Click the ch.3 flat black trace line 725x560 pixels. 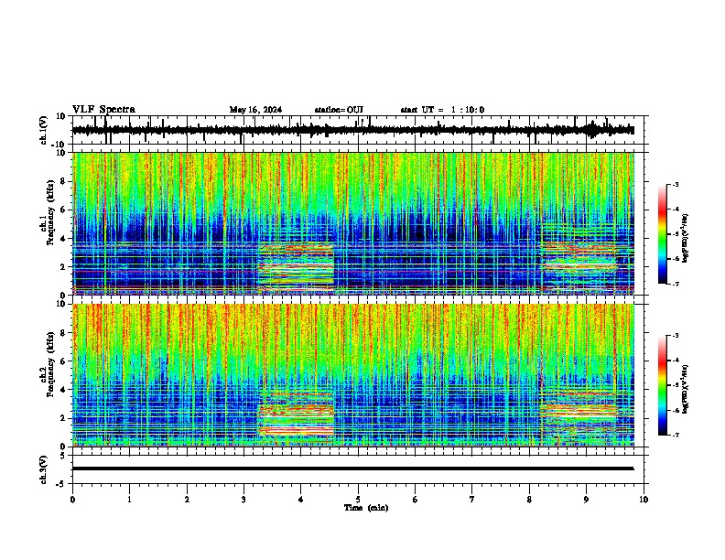pyautogui.click(x=352, y=468)
